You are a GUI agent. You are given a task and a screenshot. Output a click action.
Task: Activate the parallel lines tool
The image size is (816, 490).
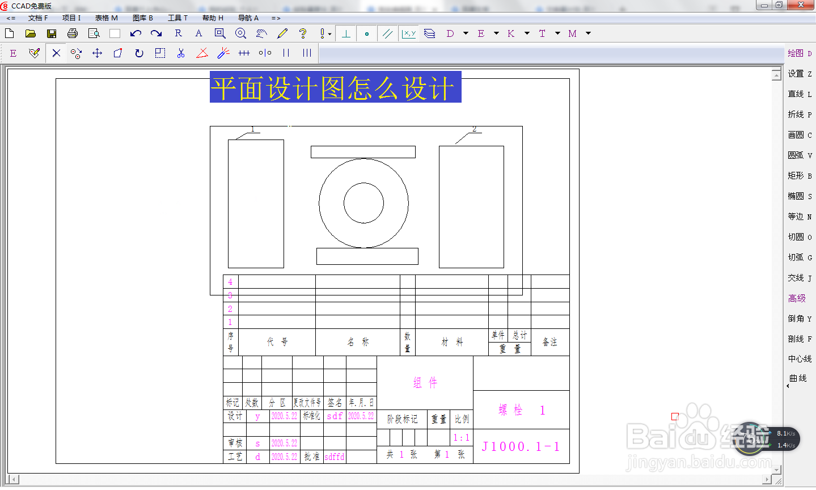click(x=387, y=33)
